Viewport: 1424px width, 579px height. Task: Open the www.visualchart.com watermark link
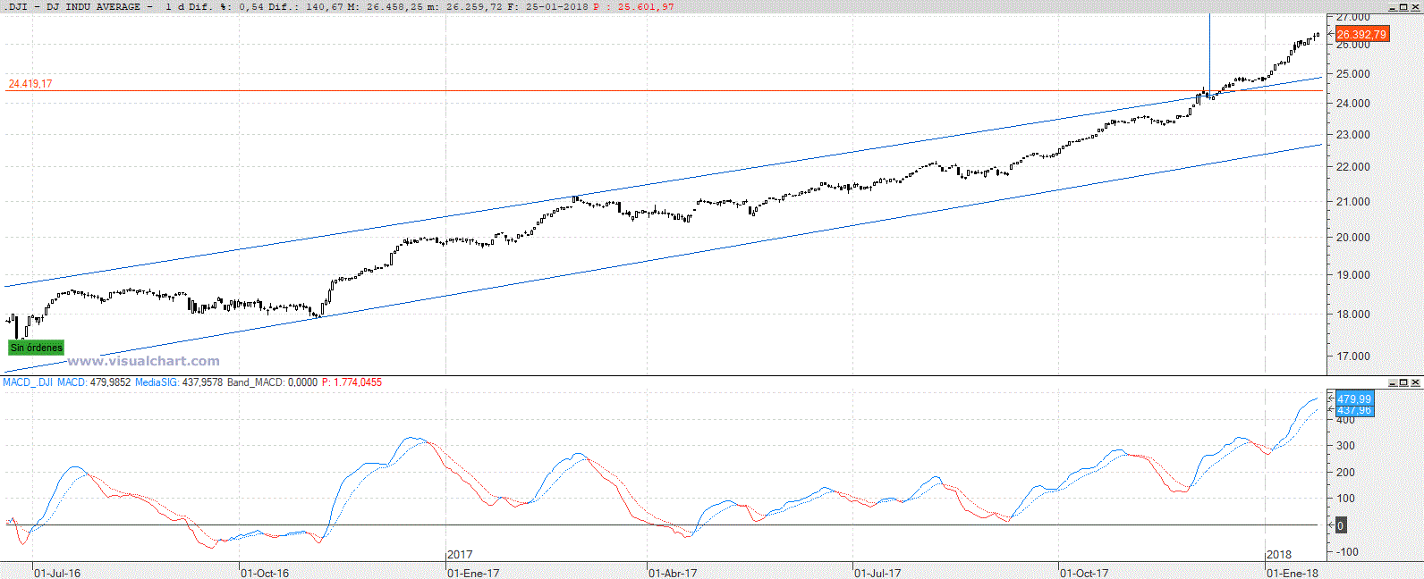[143, 361]
